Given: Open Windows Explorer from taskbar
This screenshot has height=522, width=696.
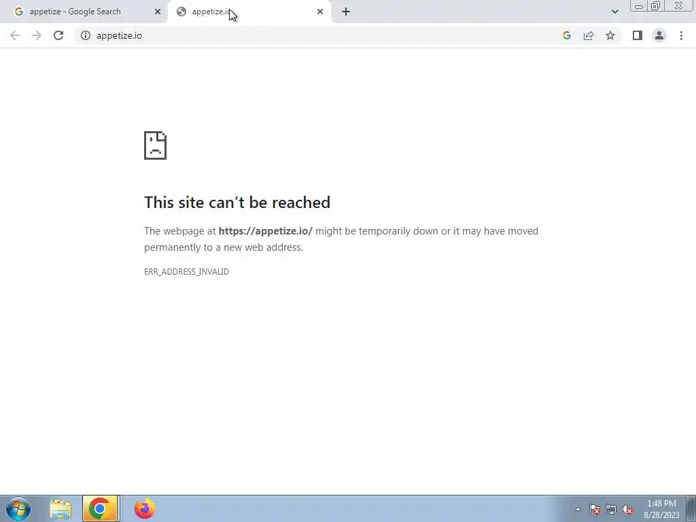Looking at the screenshot, I should pyautogui.click(x=60, y=509).
